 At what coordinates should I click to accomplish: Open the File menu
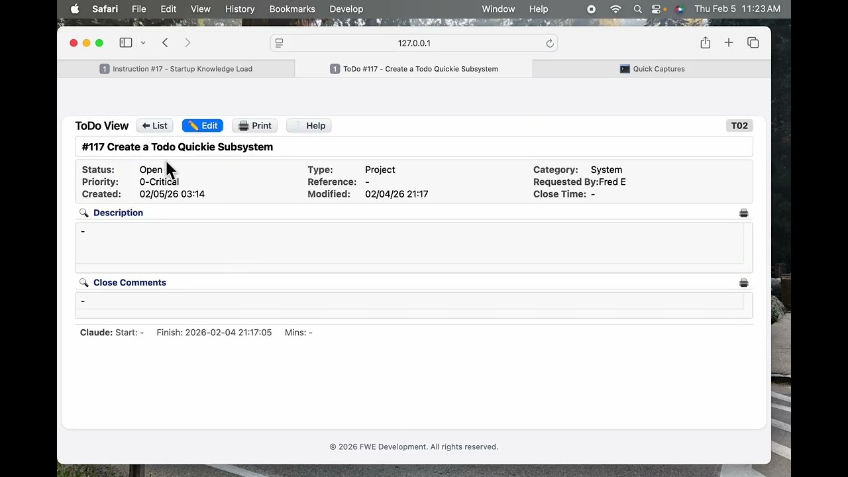tap(138, 9)
